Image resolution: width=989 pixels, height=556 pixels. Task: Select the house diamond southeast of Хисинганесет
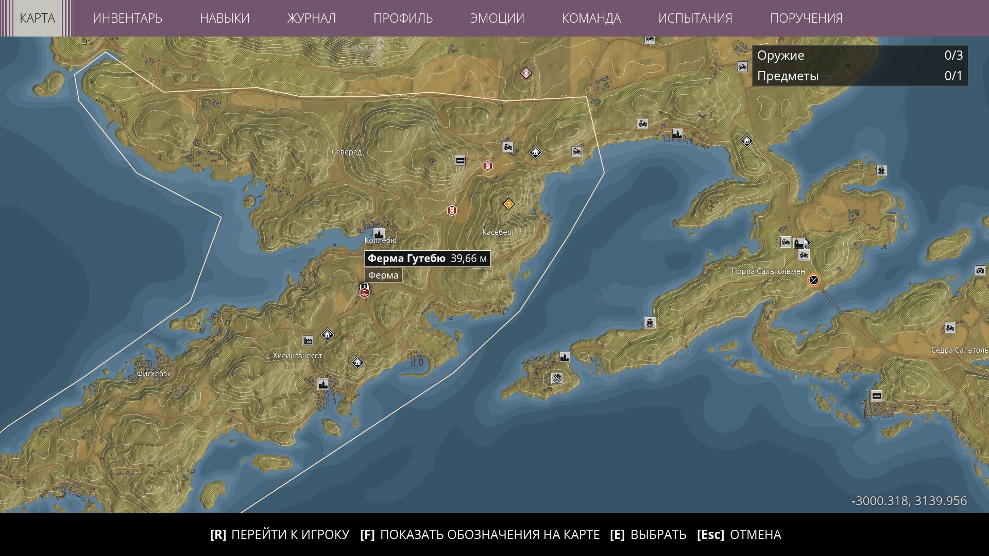click(357, 362)
